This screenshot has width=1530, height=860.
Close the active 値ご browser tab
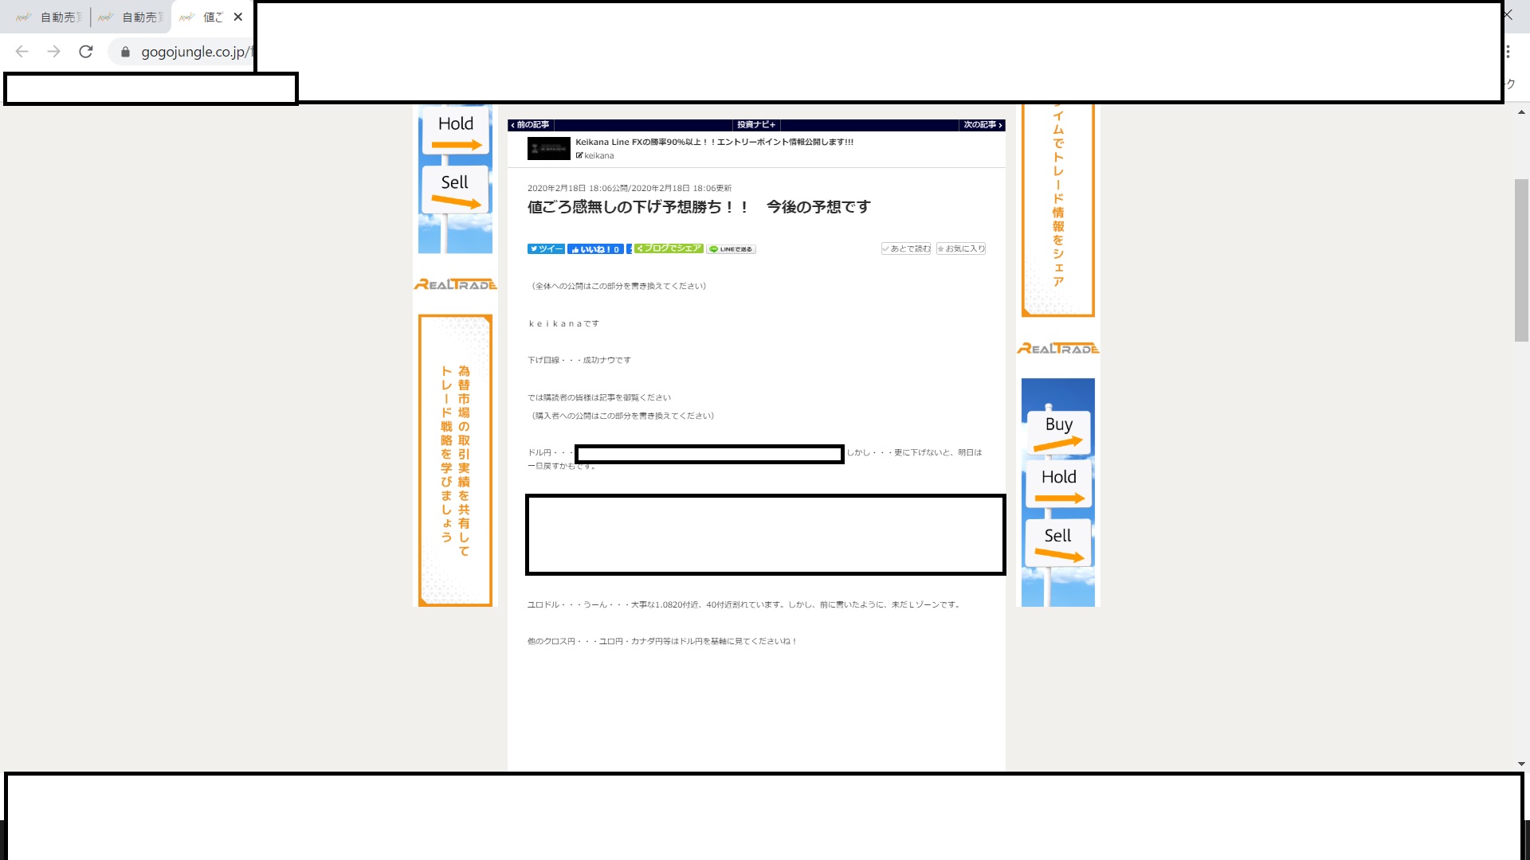(237, 17)
